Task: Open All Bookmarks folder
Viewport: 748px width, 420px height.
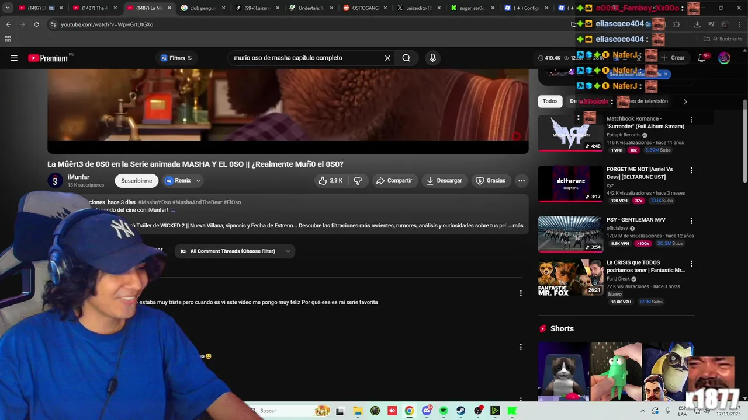Action: [x=723, y=39]
